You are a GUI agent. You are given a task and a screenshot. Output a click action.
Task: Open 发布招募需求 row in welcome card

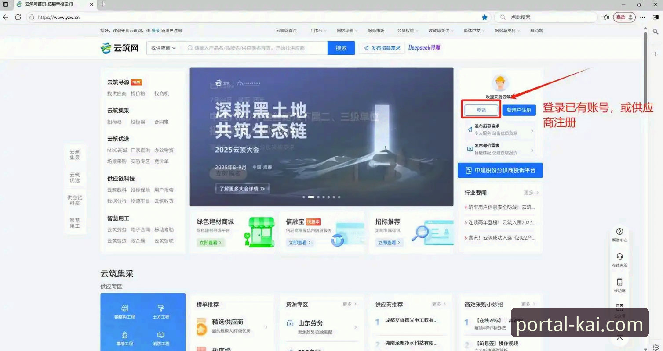[500, 129]
